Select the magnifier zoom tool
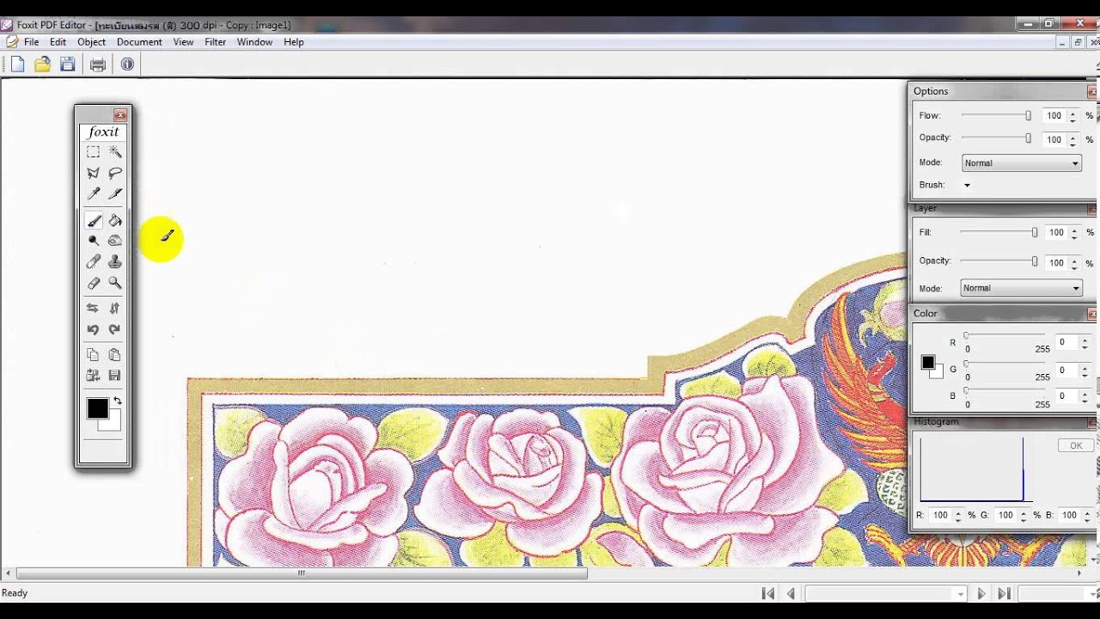 pyautogui.click(x=115, y=283)
